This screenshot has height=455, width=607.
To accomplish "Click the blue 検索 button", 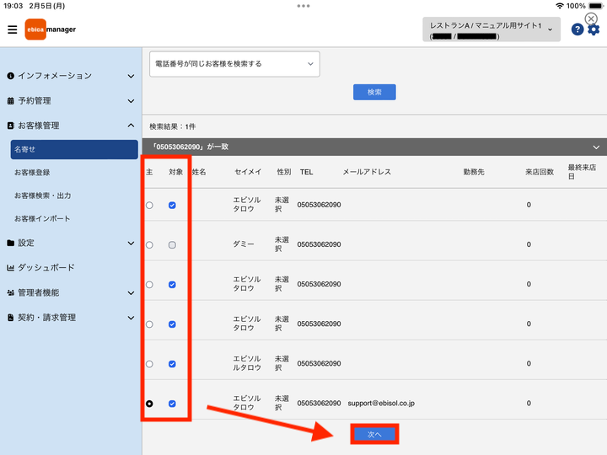I will click(374, 92).
